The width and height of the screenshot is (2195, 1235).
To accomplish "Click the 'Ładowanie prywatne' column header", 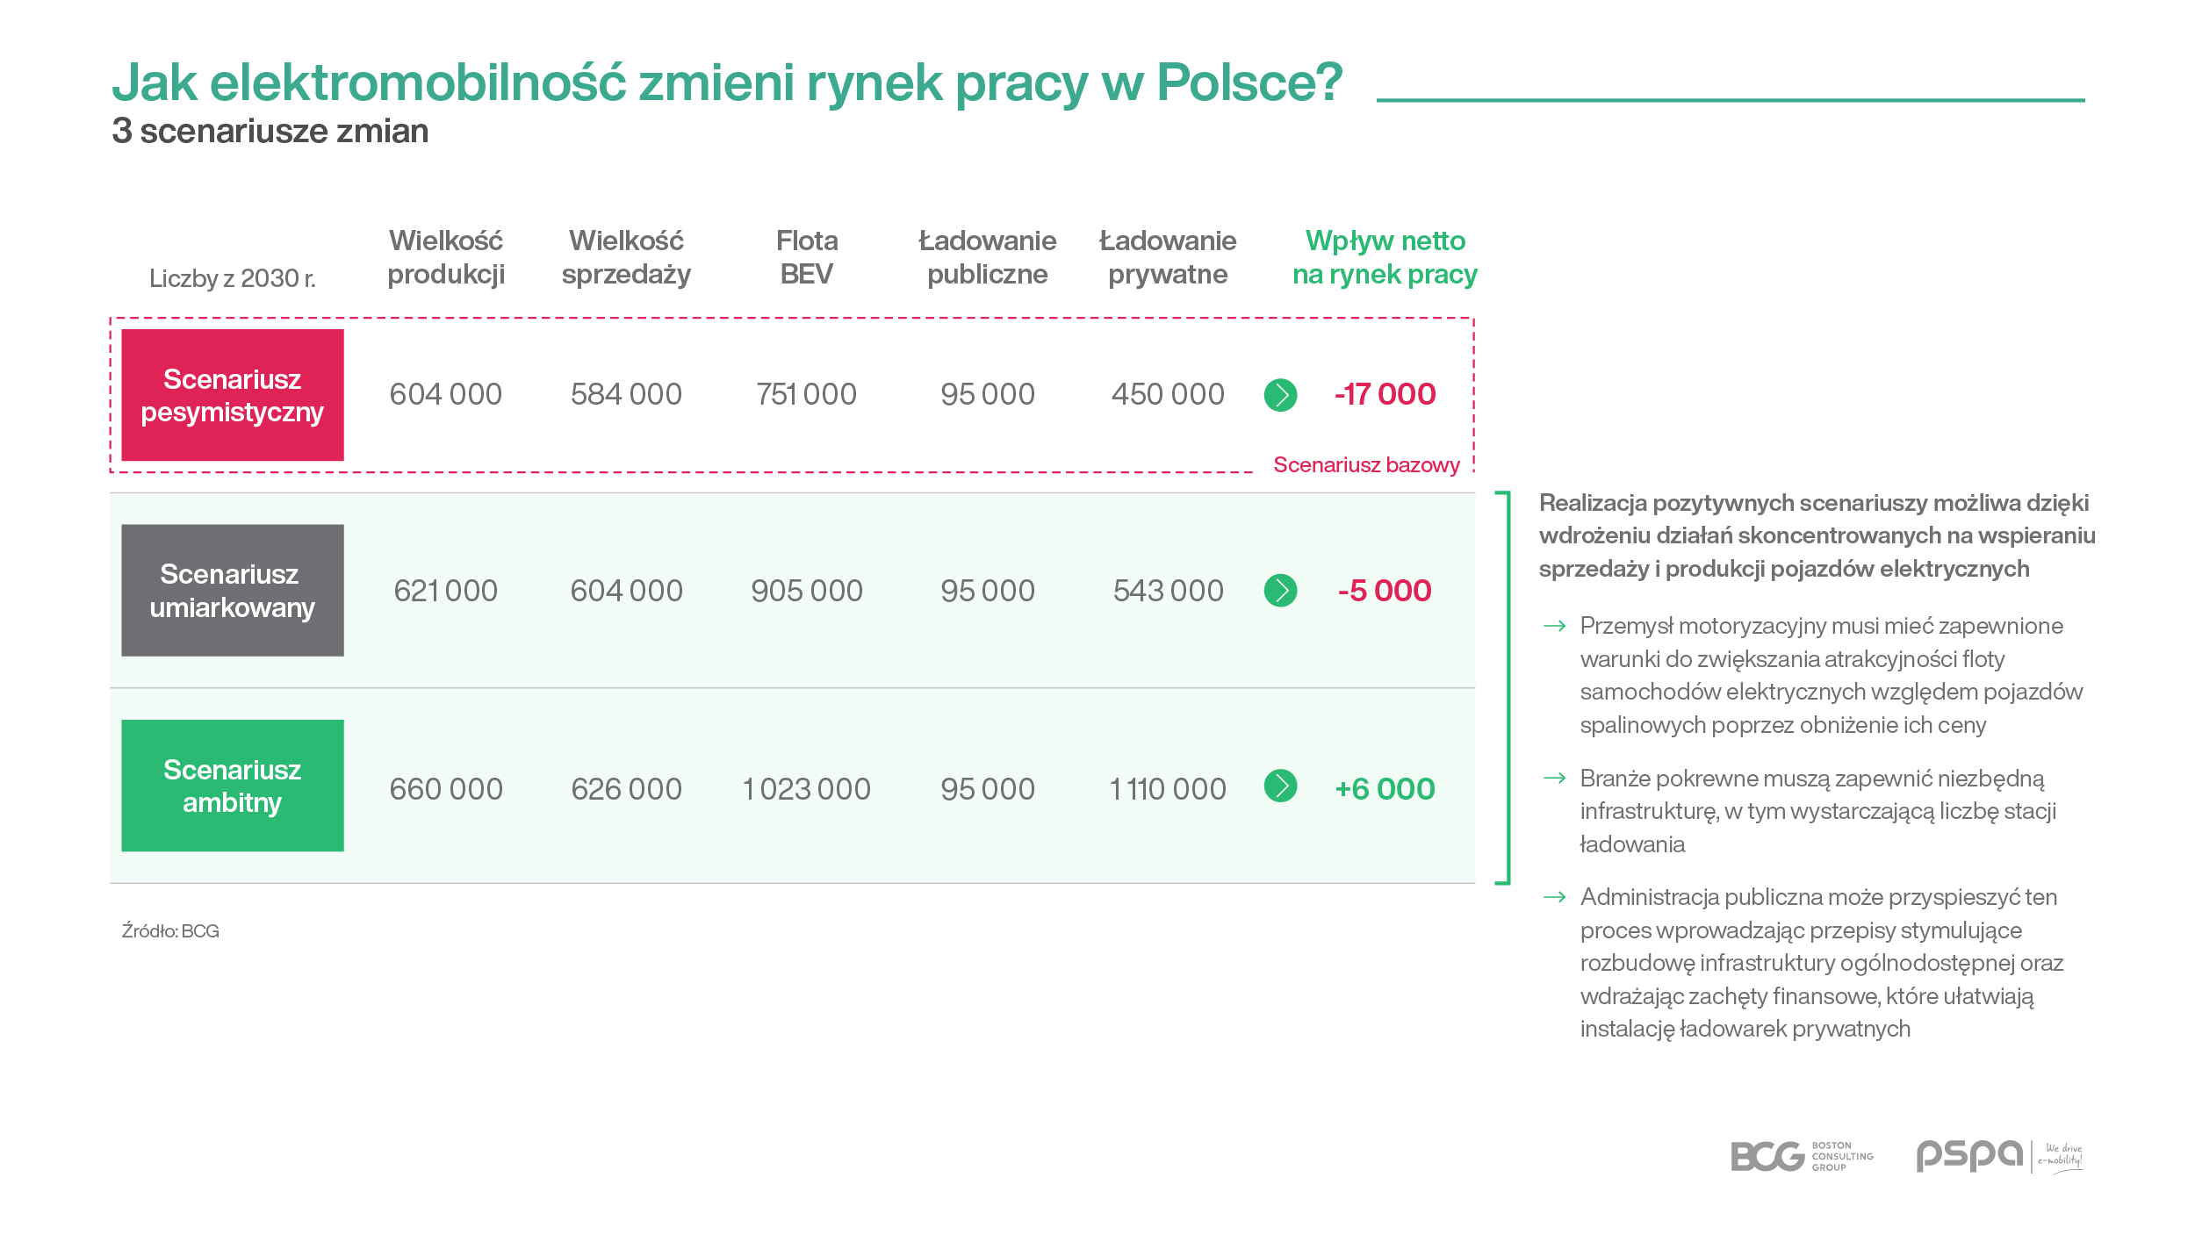I will point(1168,257).
